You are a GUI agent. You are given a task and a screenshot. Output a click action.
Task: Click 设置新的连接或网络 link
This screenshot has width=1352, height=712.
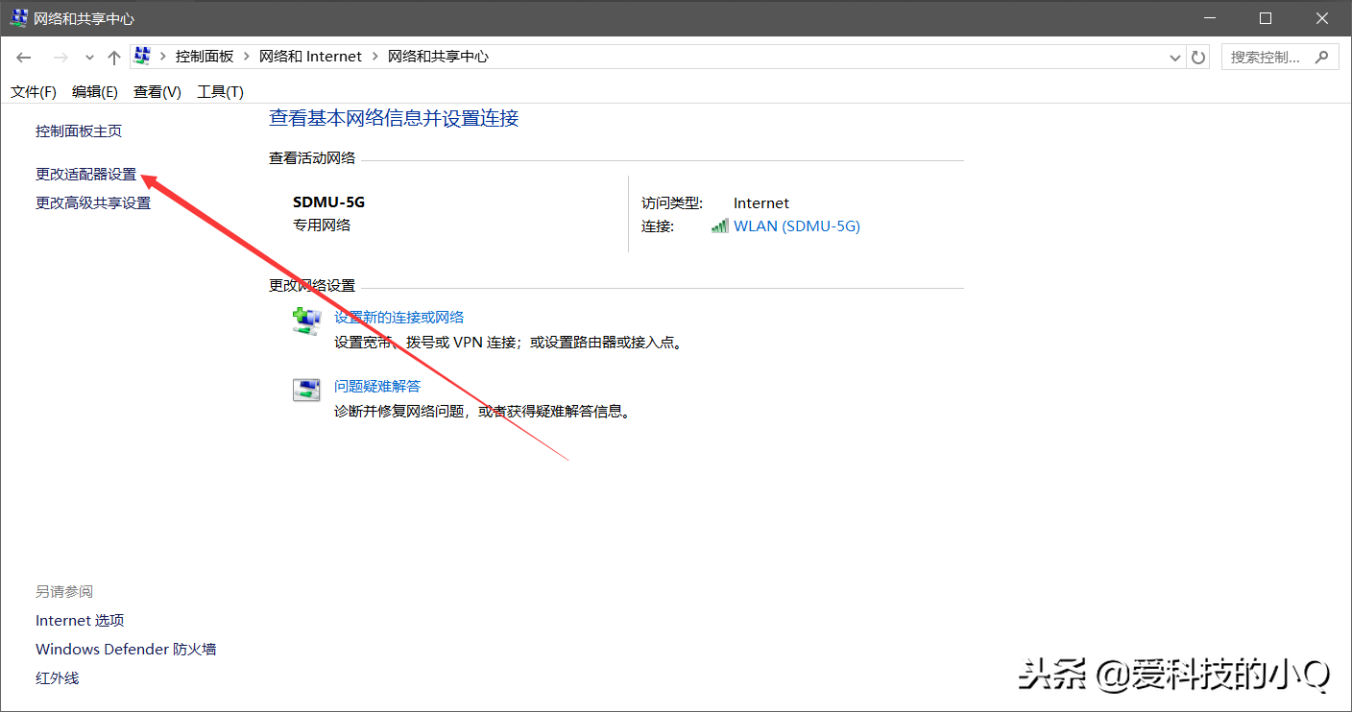coord(399,318)
